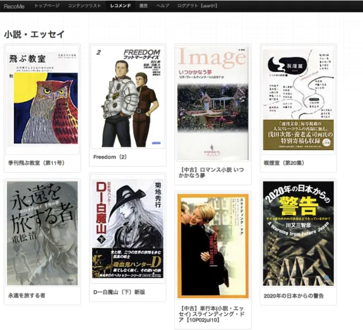Click the Image いつかかなう夢 book cover
The image size is (363, 330).
(x=213, y=103)
